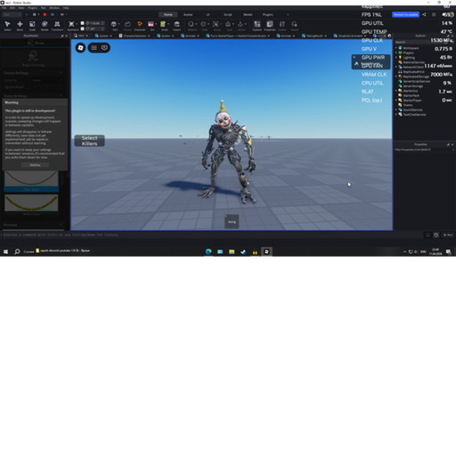Screen dimensions: 456x456
Task: Open the Plugins ribbon tab
Action: (x=268, y=14)
